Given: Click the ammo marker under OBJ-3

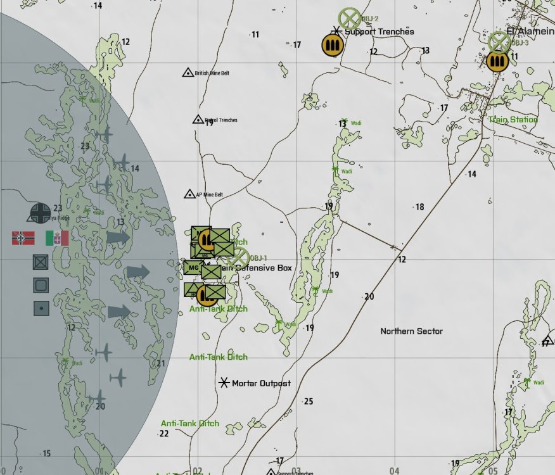Looking at the screenshot, I should [497, 61].
